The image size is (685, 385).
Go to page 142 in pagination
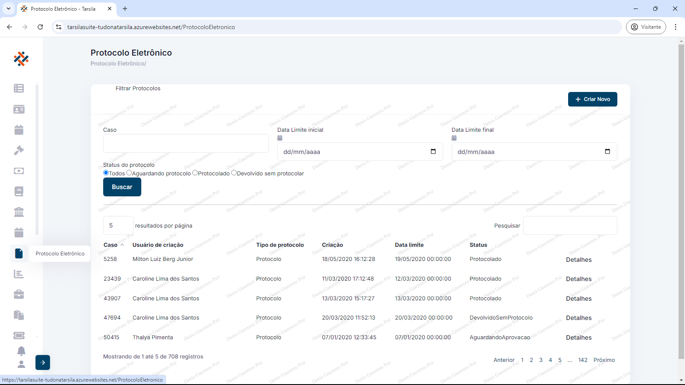(x=583, y=360)
